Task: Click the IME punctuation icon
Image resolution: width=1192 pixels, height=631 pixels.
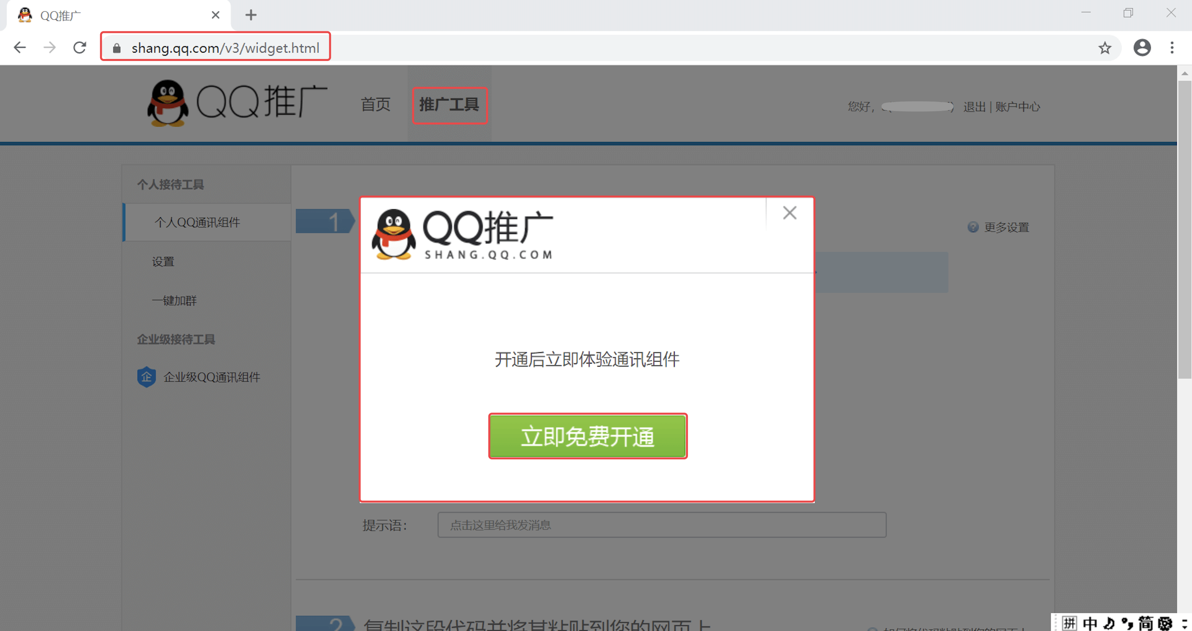Action: click(1127, 623)
